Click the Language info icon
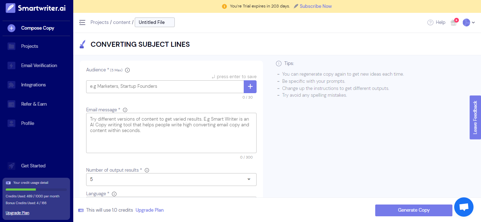Viewport: 481px width, 222px height. 114,194
